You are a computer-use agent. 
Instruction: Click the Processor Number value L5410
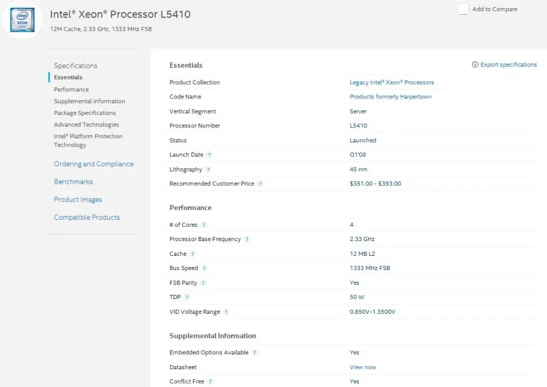pyautogui.click(x=358, y=126)
